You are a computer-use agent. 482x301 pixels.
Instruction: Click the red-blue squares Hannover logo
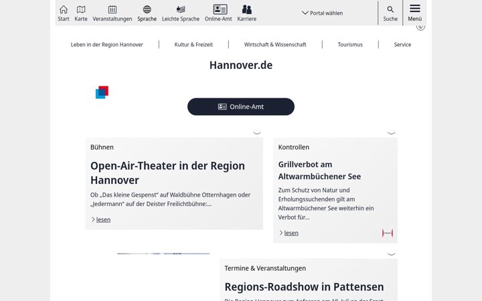[102, 92]
